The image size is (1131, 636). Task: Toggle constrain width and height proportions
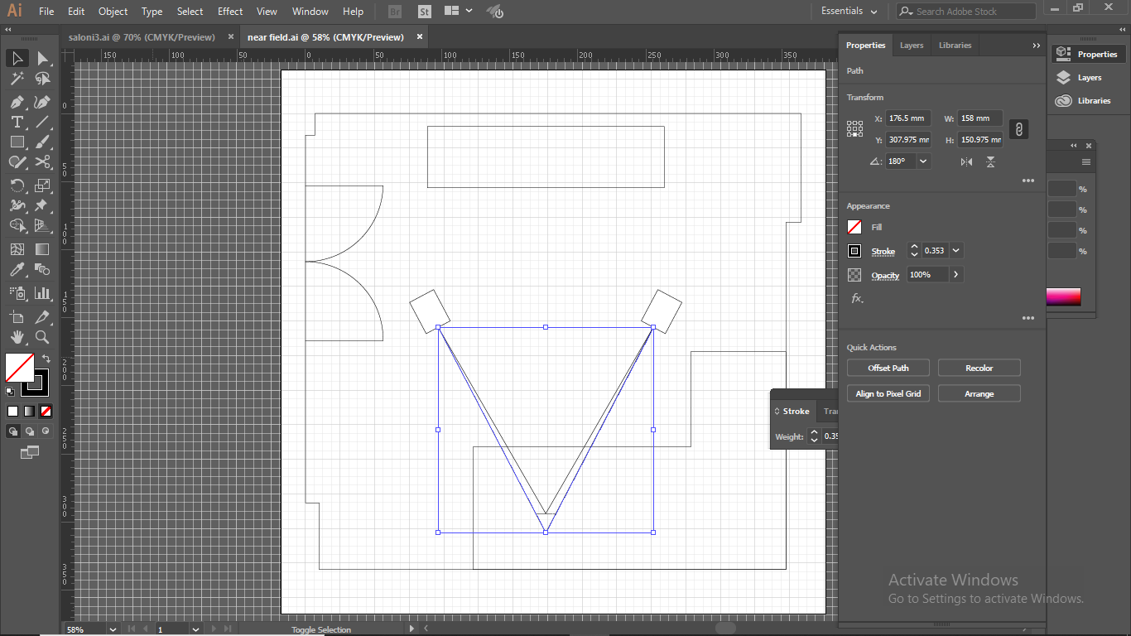[x=1019, y=129]
